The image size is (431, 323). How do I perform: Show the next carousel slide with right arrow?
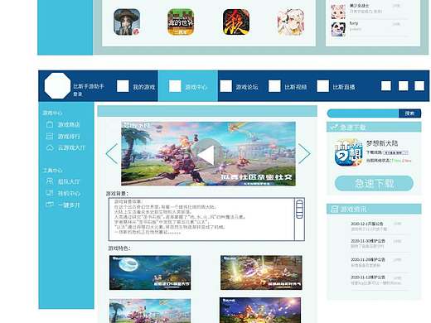point(304,154)
